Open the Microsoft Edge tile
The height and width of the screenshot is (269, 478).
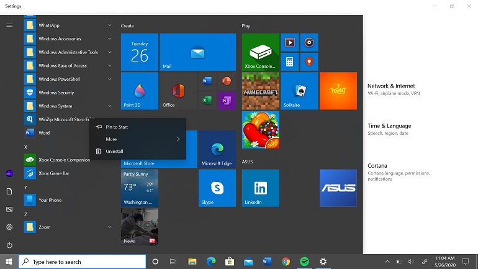pyautogui.click(x=217, y=149)
